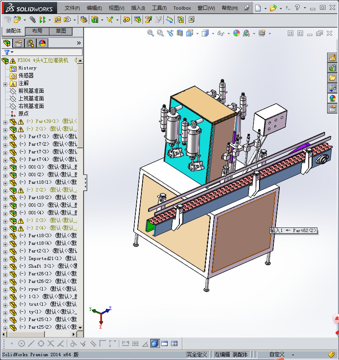
Task: Open the Display Style dropdown arrow
Action: 213,34
